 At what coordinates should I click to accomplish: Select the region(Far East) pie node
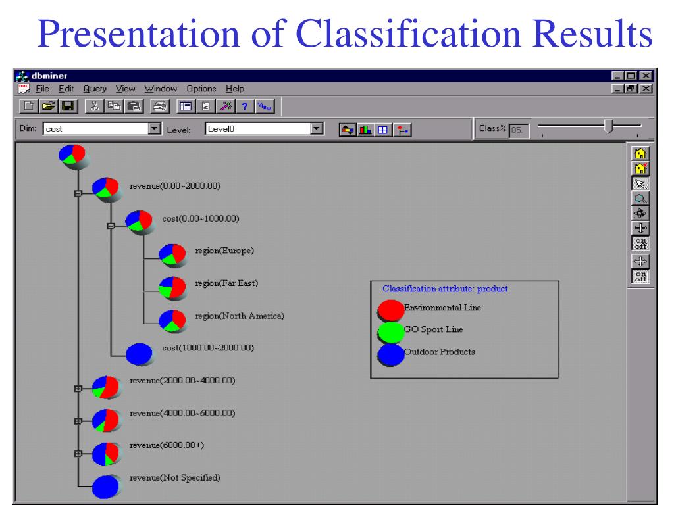(172, 287)
